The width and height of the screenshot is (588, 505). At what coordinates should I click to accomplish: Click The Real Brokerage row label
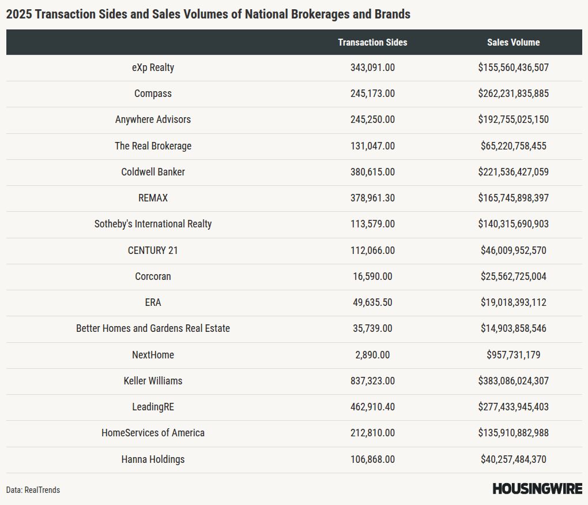pos(153,145)
